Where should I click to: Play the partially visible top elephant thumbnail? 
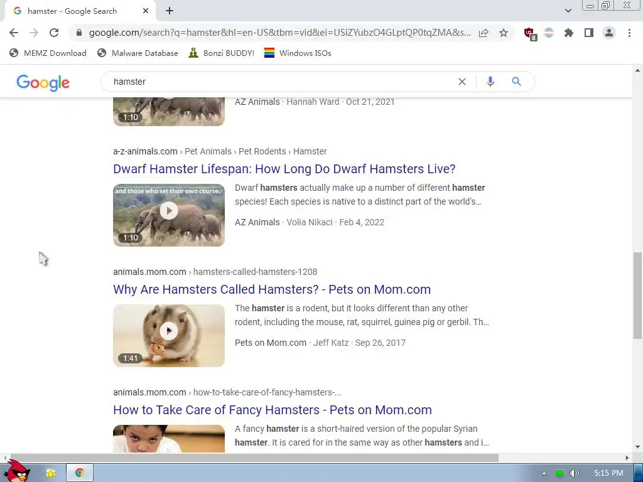(x=169, y=112)
